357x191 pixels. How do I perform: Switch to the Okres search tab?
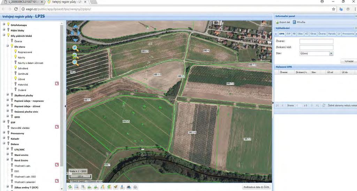click(313, 34)
